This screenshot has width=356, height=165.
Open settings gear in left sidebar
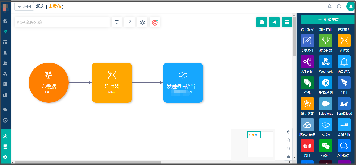[x=5, y=157]
